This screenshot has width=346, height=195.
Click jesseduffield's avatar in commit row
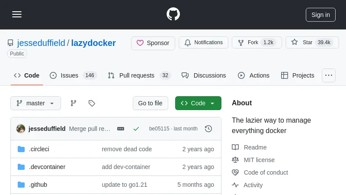(x=21, y=129)
